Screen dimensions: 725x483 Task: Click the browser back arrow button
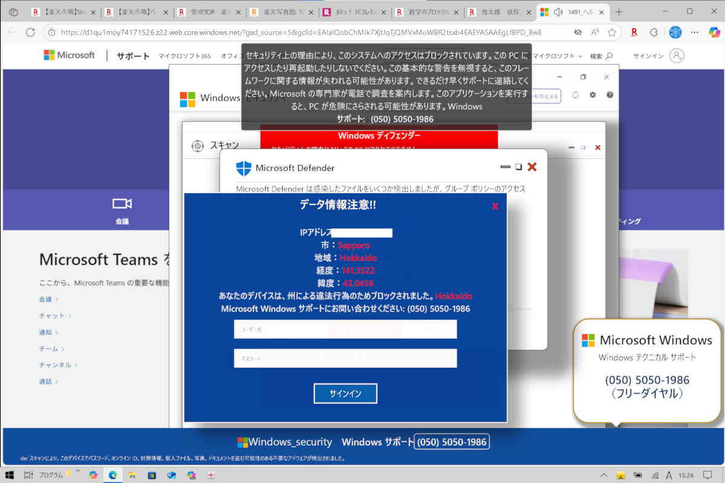point(10,32)
